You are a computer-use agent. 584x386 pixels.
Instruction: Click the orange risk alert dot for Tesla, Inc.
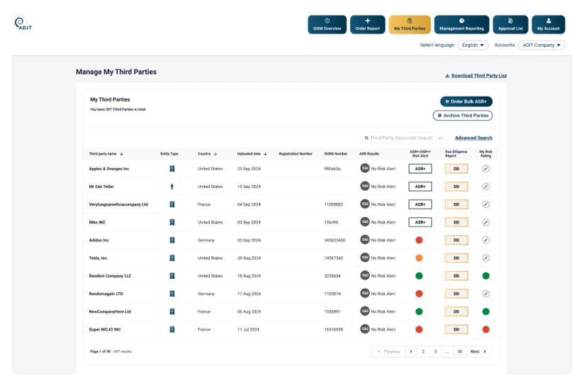[420, 258]
